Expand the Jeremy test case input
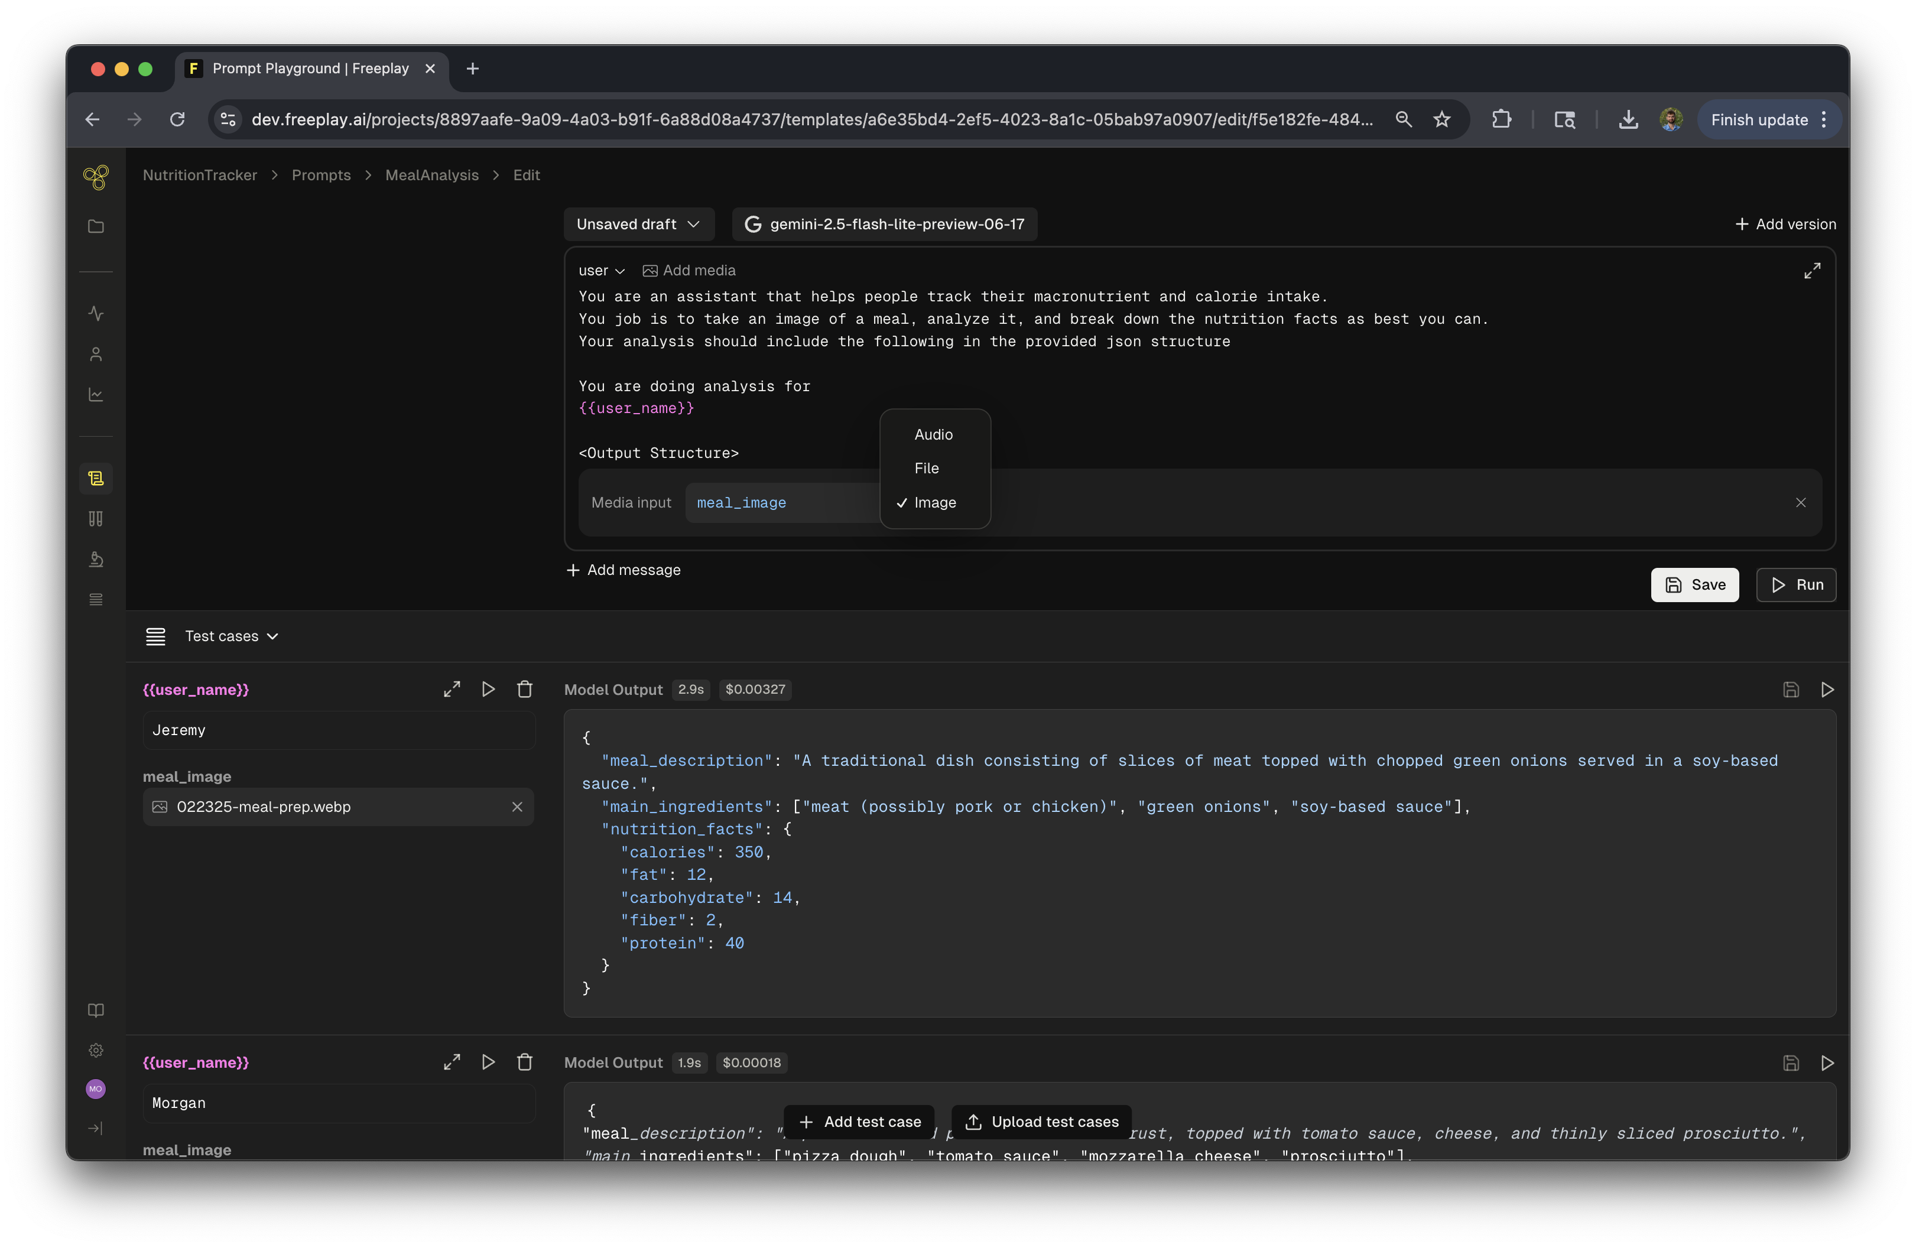The width and height of the screenshot is (1916, 1248). [x=452, y=689]
